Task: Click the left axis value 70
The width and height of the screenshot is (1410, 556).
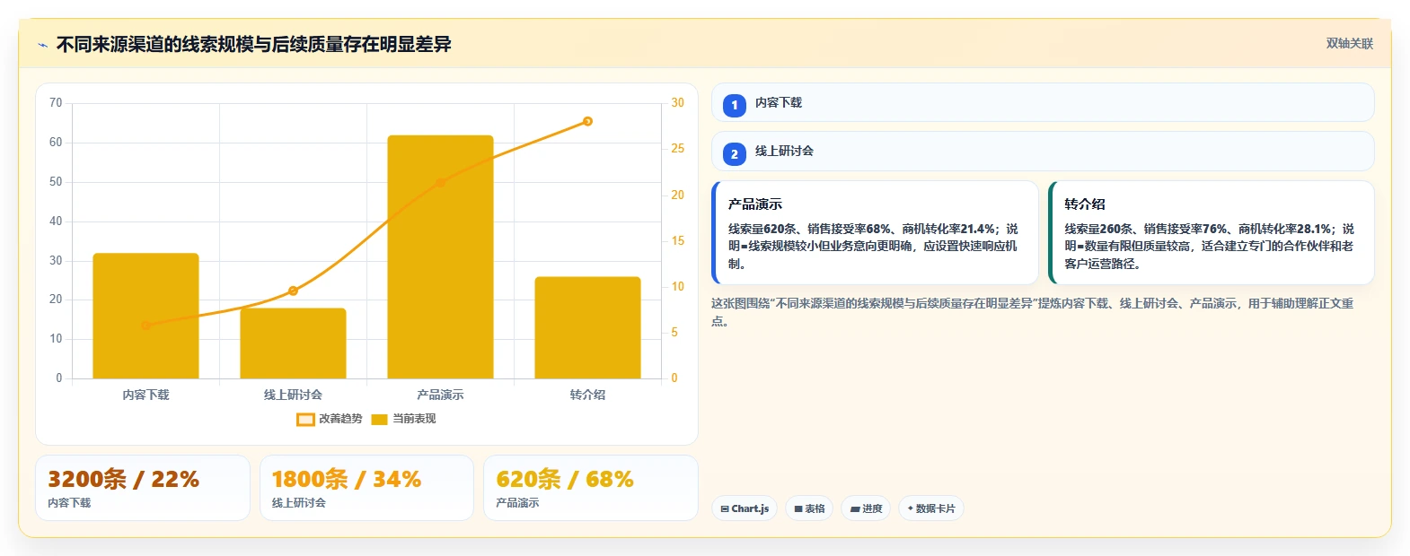Action: coord(56,103)
